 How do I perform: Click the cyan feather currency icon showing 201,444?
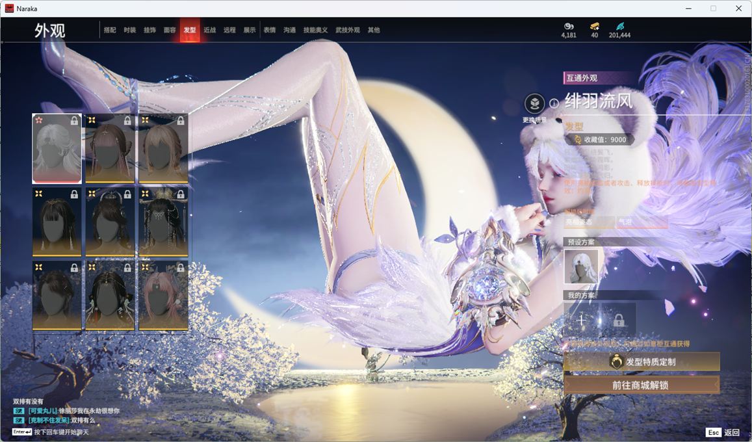[619, 26]
